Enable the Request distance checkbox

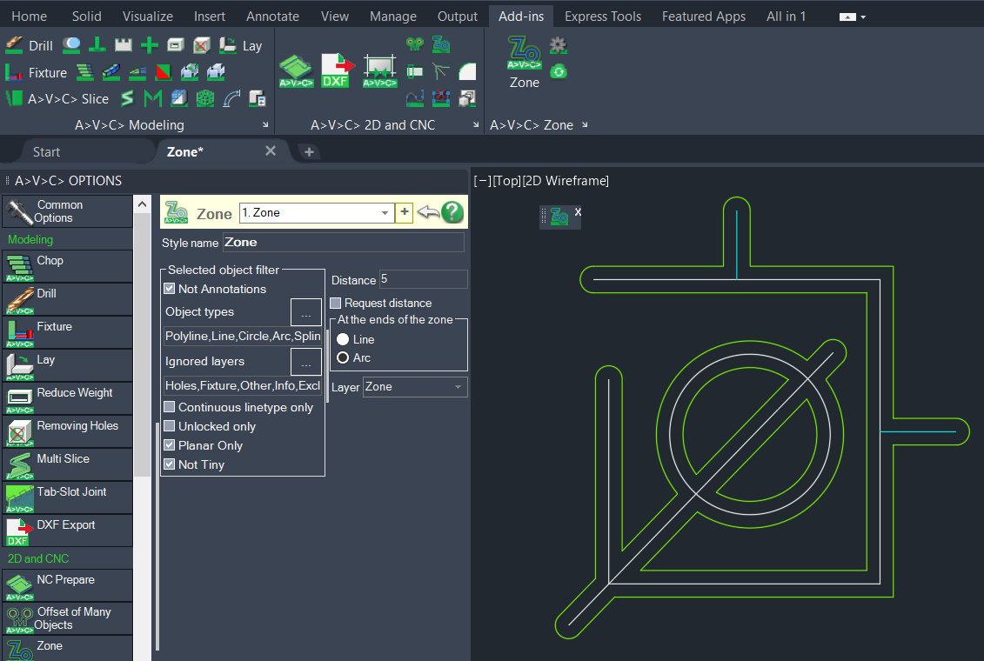pos(336,303)
